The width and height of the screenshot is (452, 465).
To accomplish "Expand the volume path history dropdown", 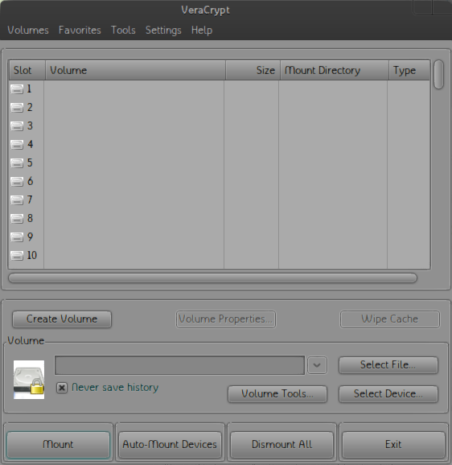I will click(317, 365).
